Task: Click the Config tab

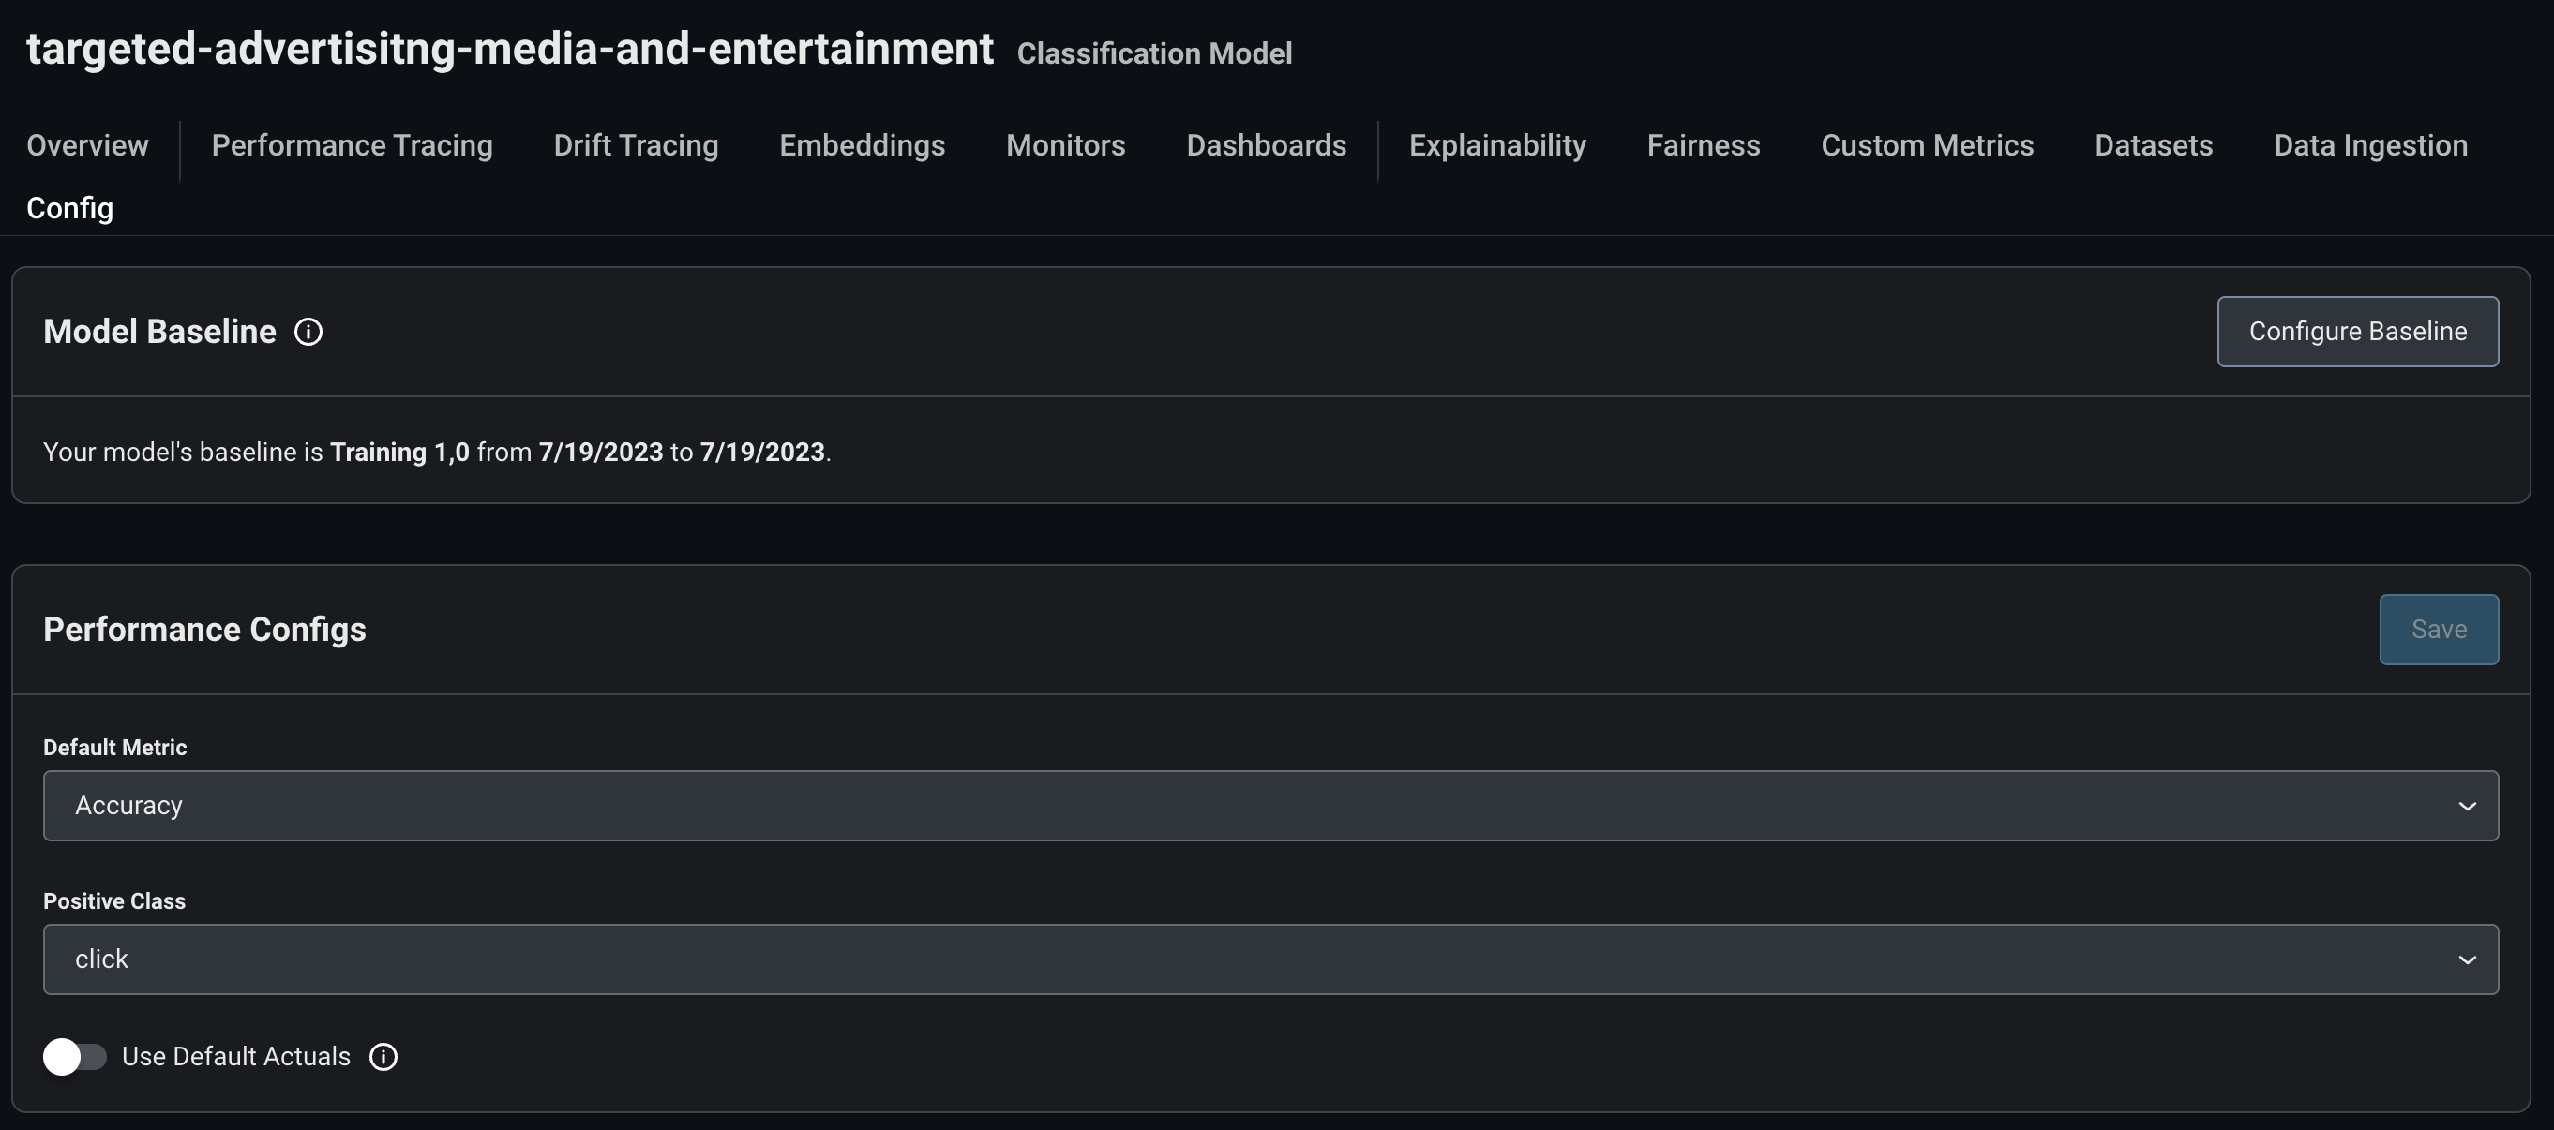Action: (69, 209)
